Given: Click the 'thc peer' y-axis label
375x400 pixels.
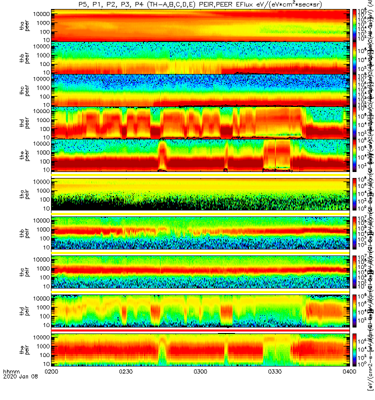Looking at the screenshot, I should [24, 90].
